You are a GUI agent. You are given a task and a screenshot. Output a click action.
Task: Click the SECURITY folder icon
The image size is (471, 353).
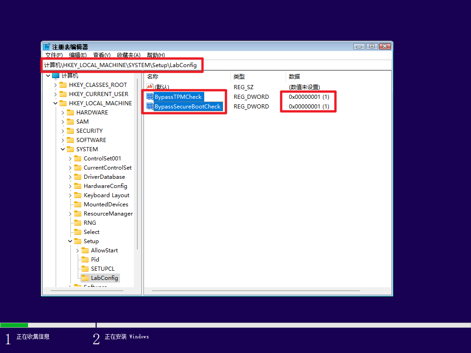(70, 131)
